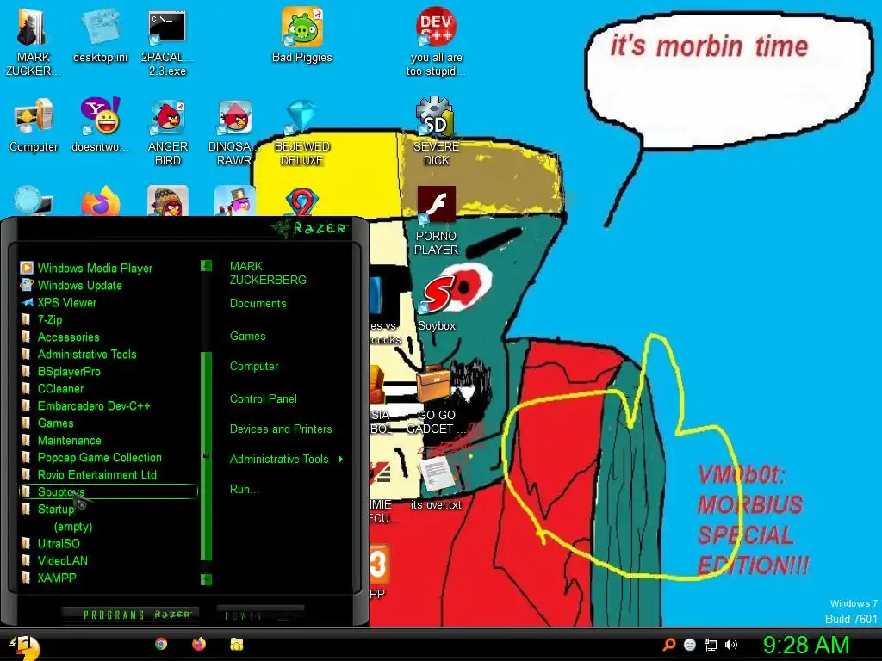
Task: Click the Power button in Start menu
Action: tap(260, 615)
